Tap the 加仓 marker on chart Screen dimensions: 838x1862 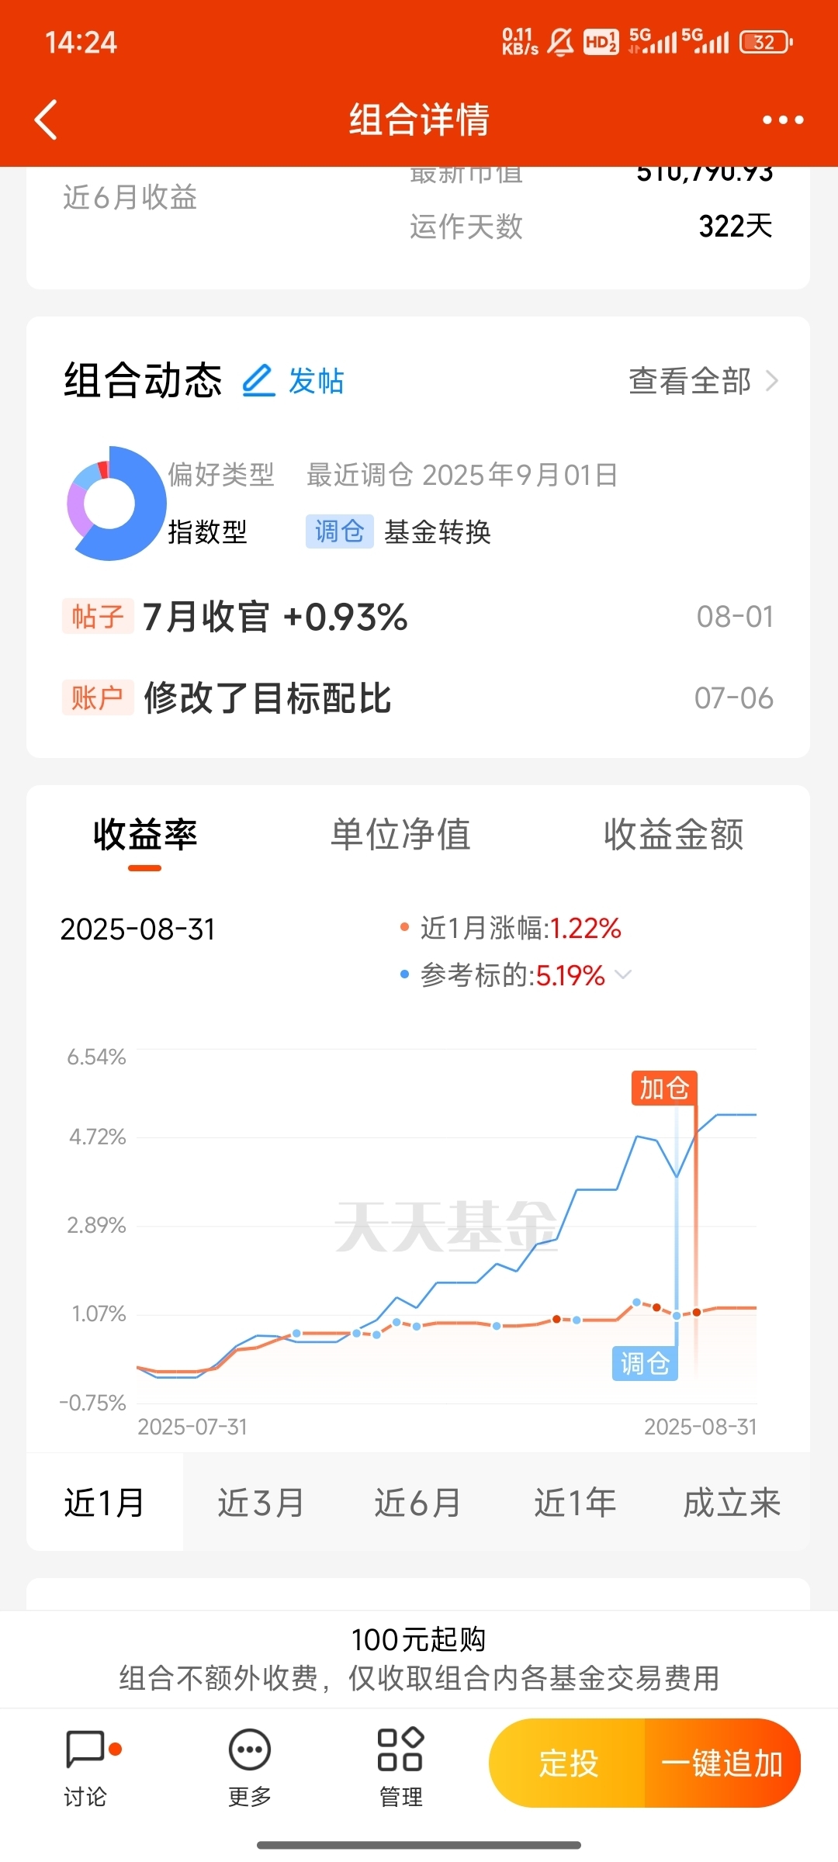664,1088
